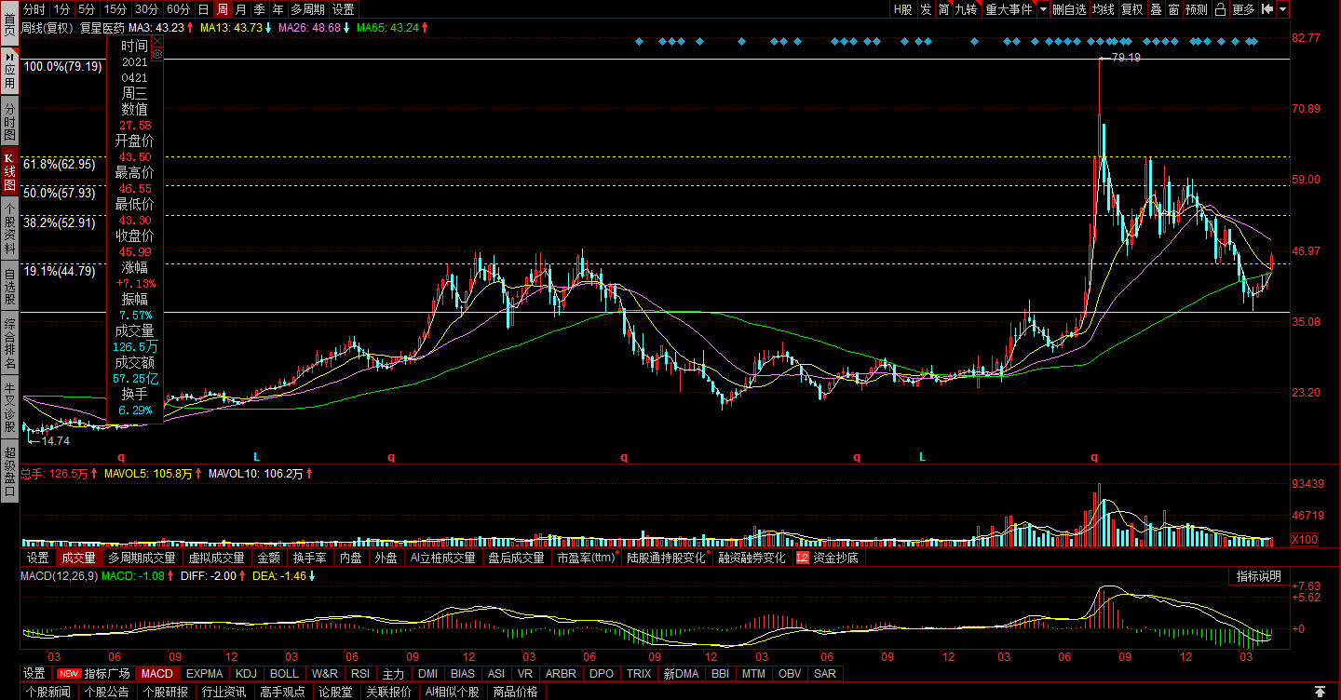Open 行业资讯 bottom tab
The image size is (1341, 700).
[223, 692]
